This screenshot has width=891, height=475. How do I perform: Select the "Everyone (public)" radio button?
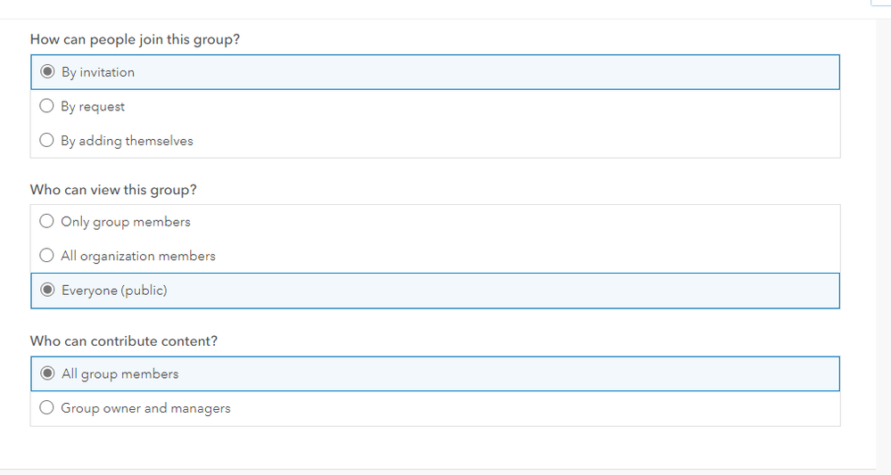[x=47, y=291]
